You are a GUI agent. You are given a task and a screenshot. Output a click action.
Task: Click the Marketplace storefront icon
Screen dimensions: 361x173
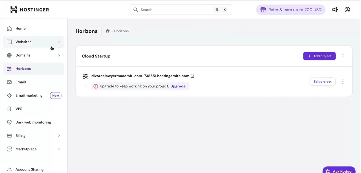[9, 149]
